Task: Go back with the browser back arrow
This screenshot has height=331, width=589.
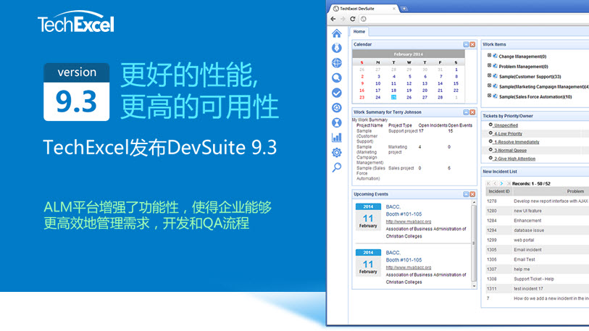Action: click(x=333, y=19)
